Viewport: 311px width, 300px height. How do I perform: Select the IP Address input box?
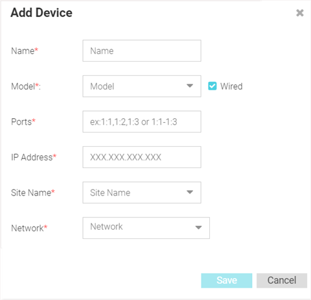coord(142,157)
